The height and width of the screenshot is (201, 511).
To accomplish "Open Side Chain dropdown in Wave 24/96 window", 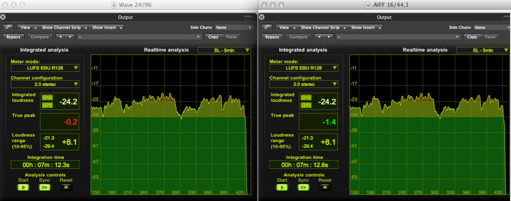I will tap(234, 27).
